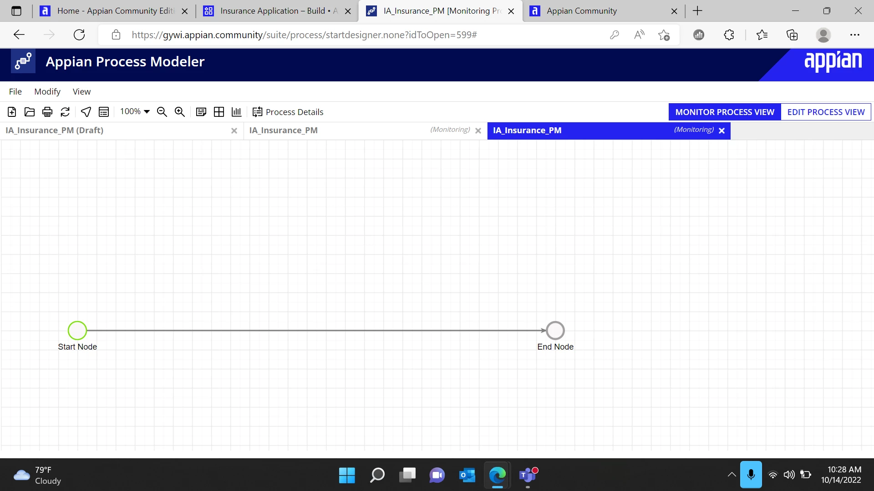This screenshot has height=491, width=874.
Task: Click Read aloud icon in address bar
Action: coord(639,35)
